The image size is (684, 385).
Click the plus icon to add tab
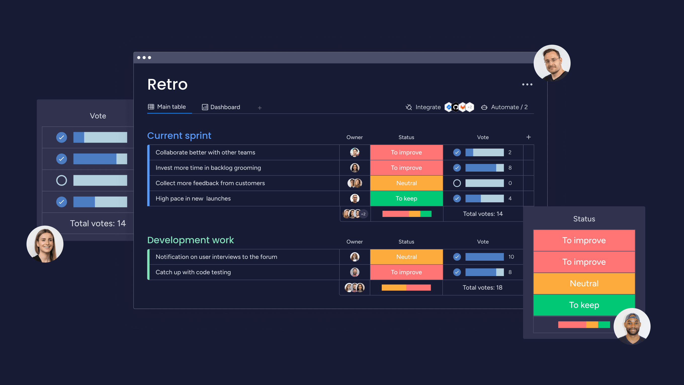coord(259,107)
